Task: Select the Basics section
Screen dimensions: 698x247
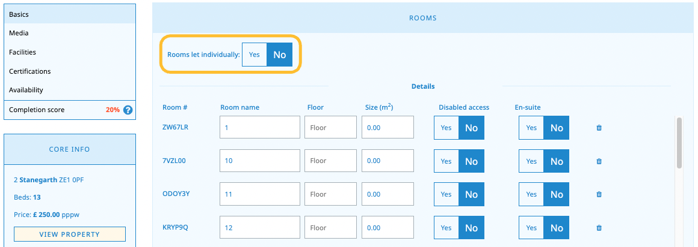Action: tap(19, 14)
